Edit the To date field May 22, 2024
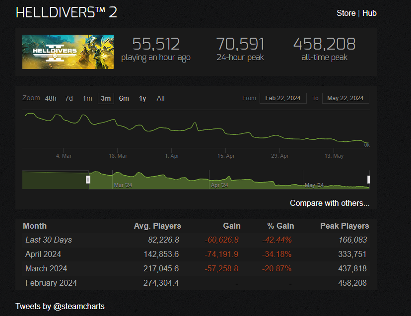The width and height of the screenshot is (411, 316). (x=345, y=98)
